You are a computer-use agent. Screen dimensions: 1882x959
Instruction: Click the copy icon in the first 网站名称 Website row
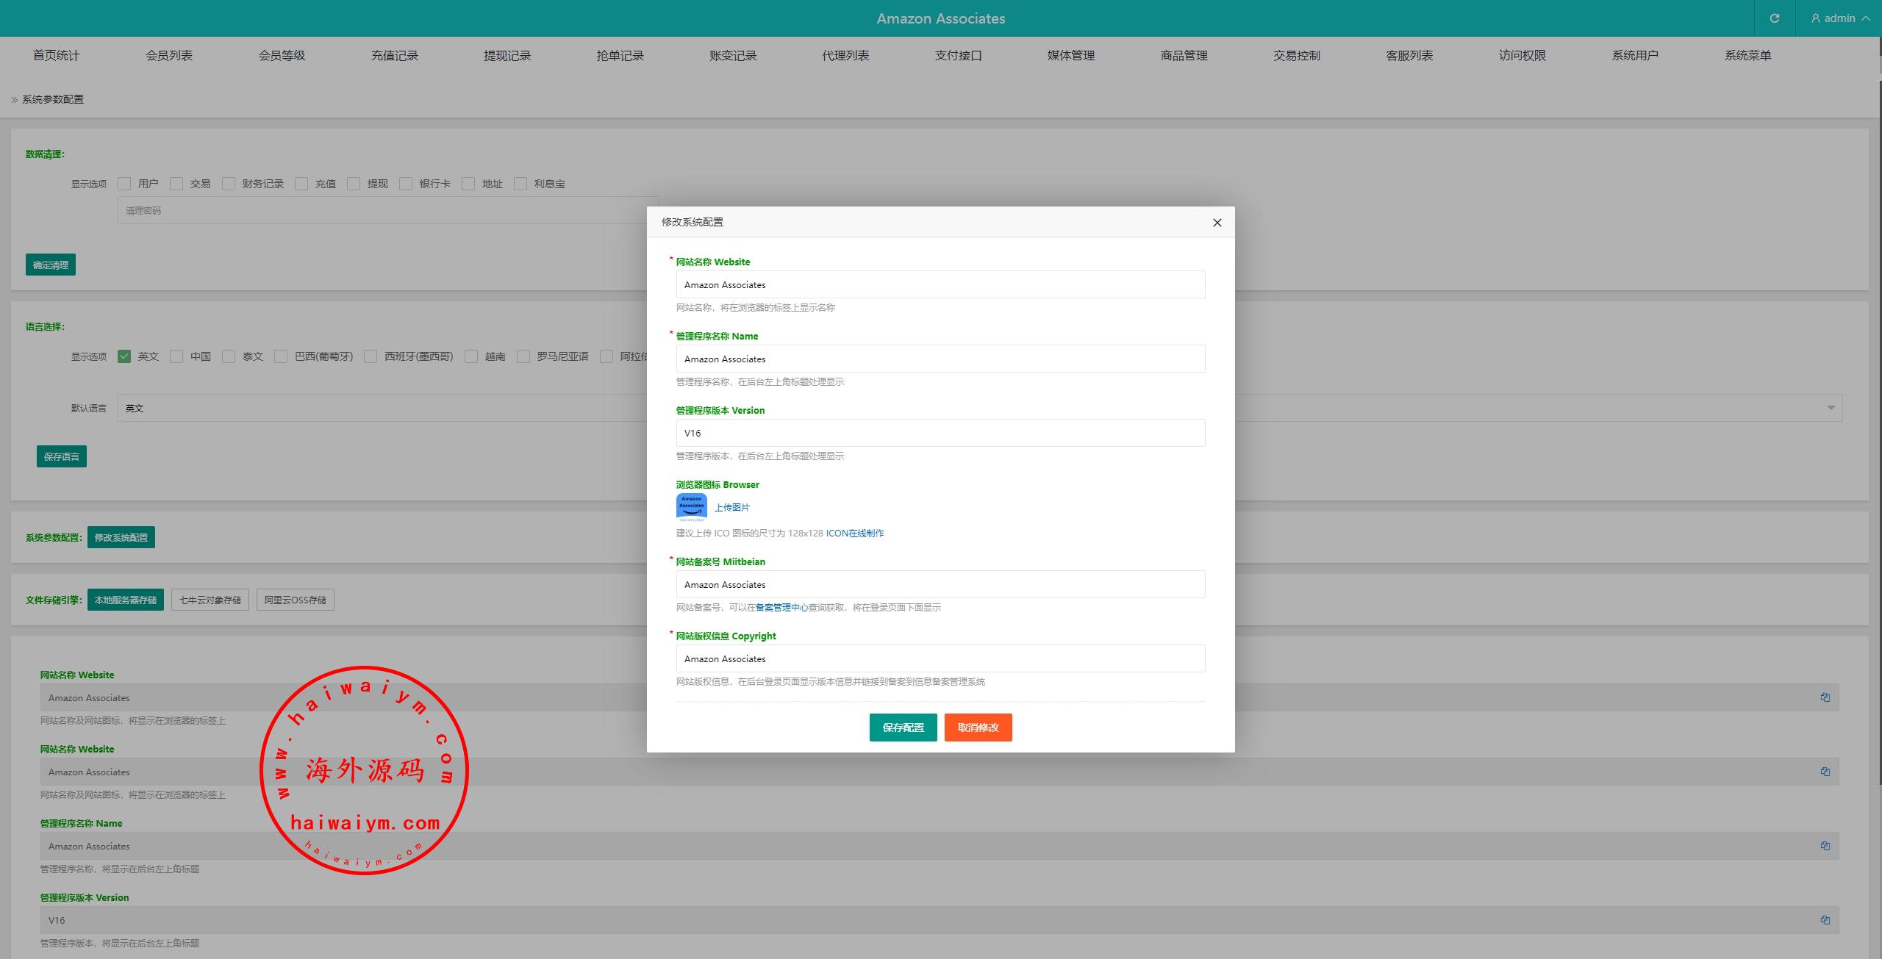point(1825,697)
